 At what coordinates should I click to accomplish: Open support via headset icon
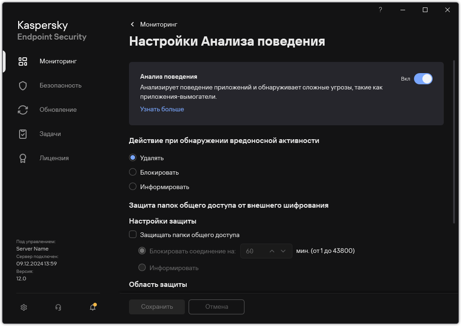(58, 307)
